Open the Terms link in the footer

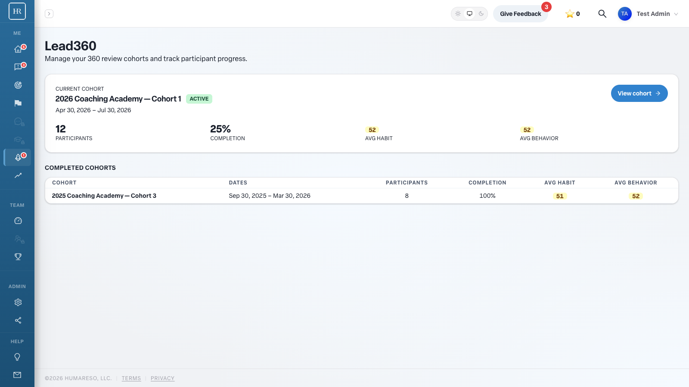(131, 378)
